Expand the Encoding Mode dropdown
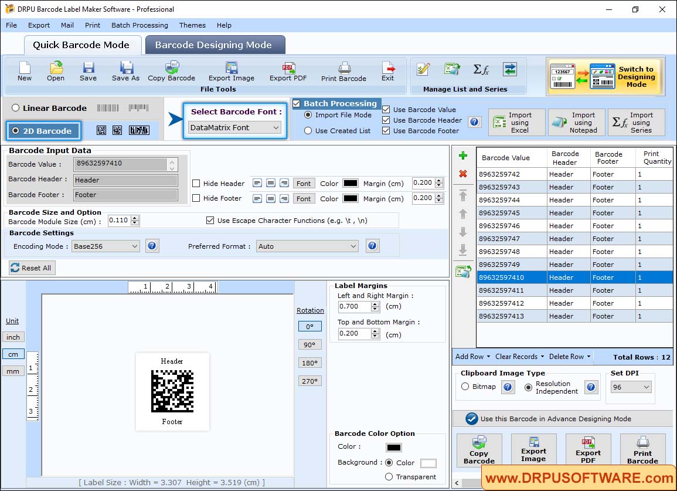This screenshot has width=677, height=491. click(x=106, y=246)
